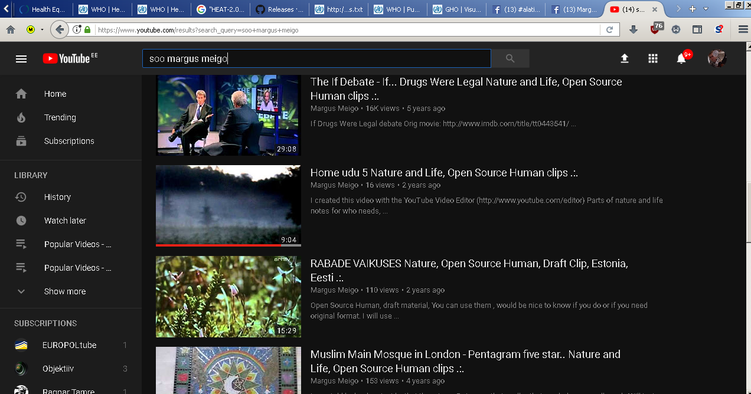Open dropdown arrow beside yellow M icon
Image resolution: width=751 pixels, height=394 pixels.
coord(43,29)
